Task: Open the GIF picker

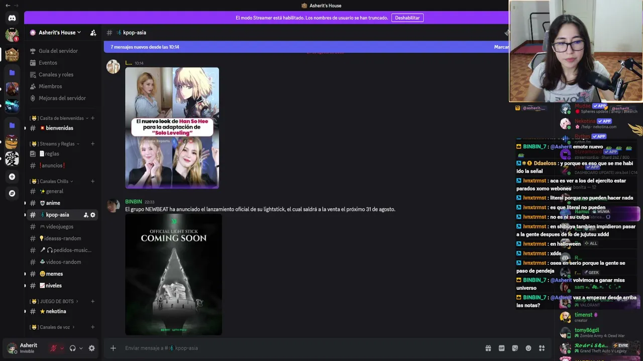Action: tap(501, 348)
